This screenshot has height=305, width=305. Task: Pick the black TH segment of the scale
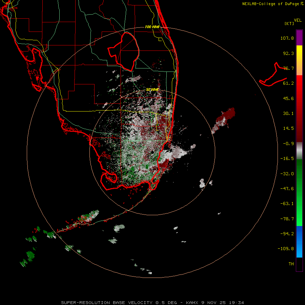pyautogui.click(x=299, y=264)
